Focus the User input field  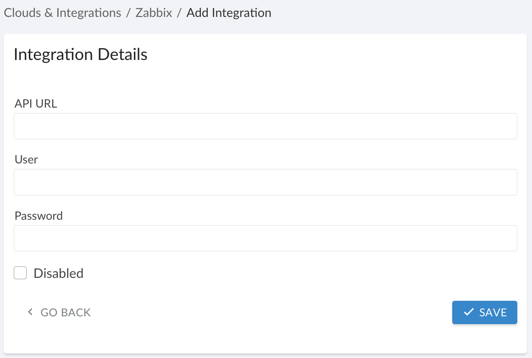point(265,182)
